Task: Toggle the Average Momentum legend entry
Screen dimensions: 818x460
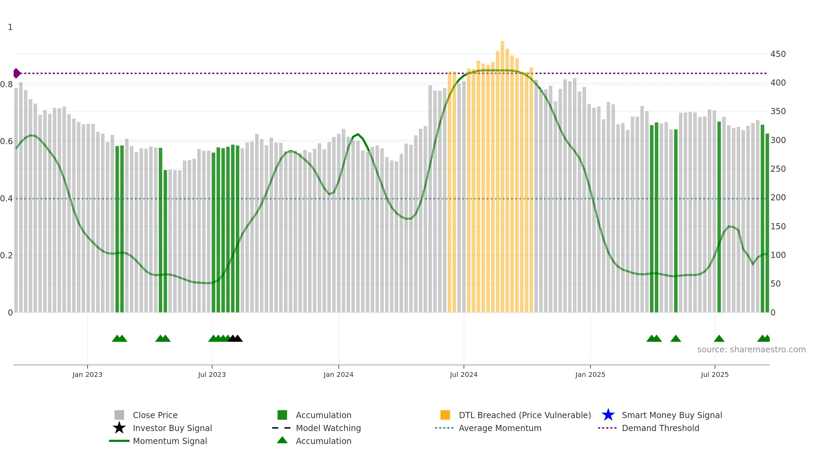Action: pyautogui.click(x=488, y=428)
